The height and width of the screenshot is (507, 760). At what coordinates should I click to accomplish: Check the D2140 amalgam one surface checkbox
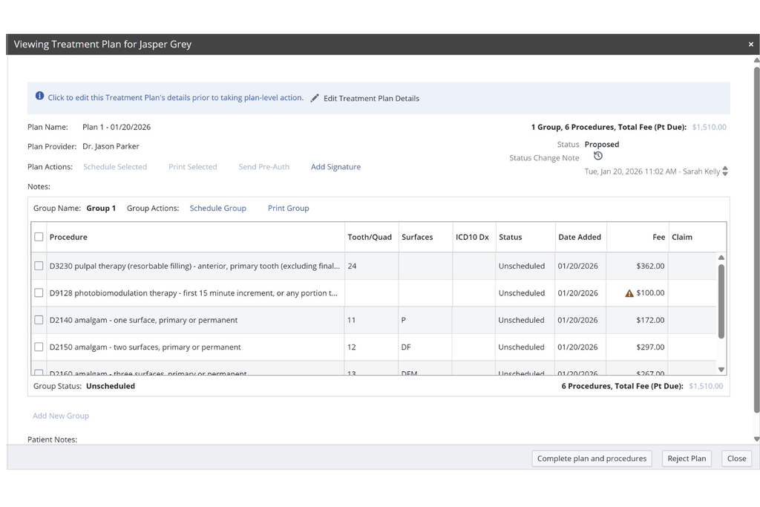pos(39,320)
